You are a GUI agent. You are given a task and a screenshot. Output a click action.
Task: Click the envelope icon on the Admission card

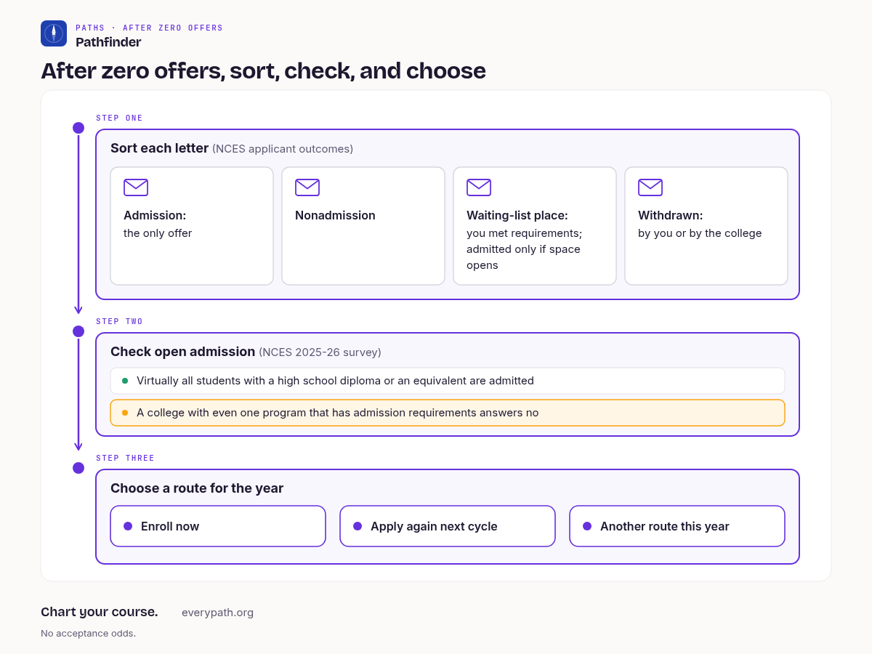pyautogui.click(x=136, y=187)
